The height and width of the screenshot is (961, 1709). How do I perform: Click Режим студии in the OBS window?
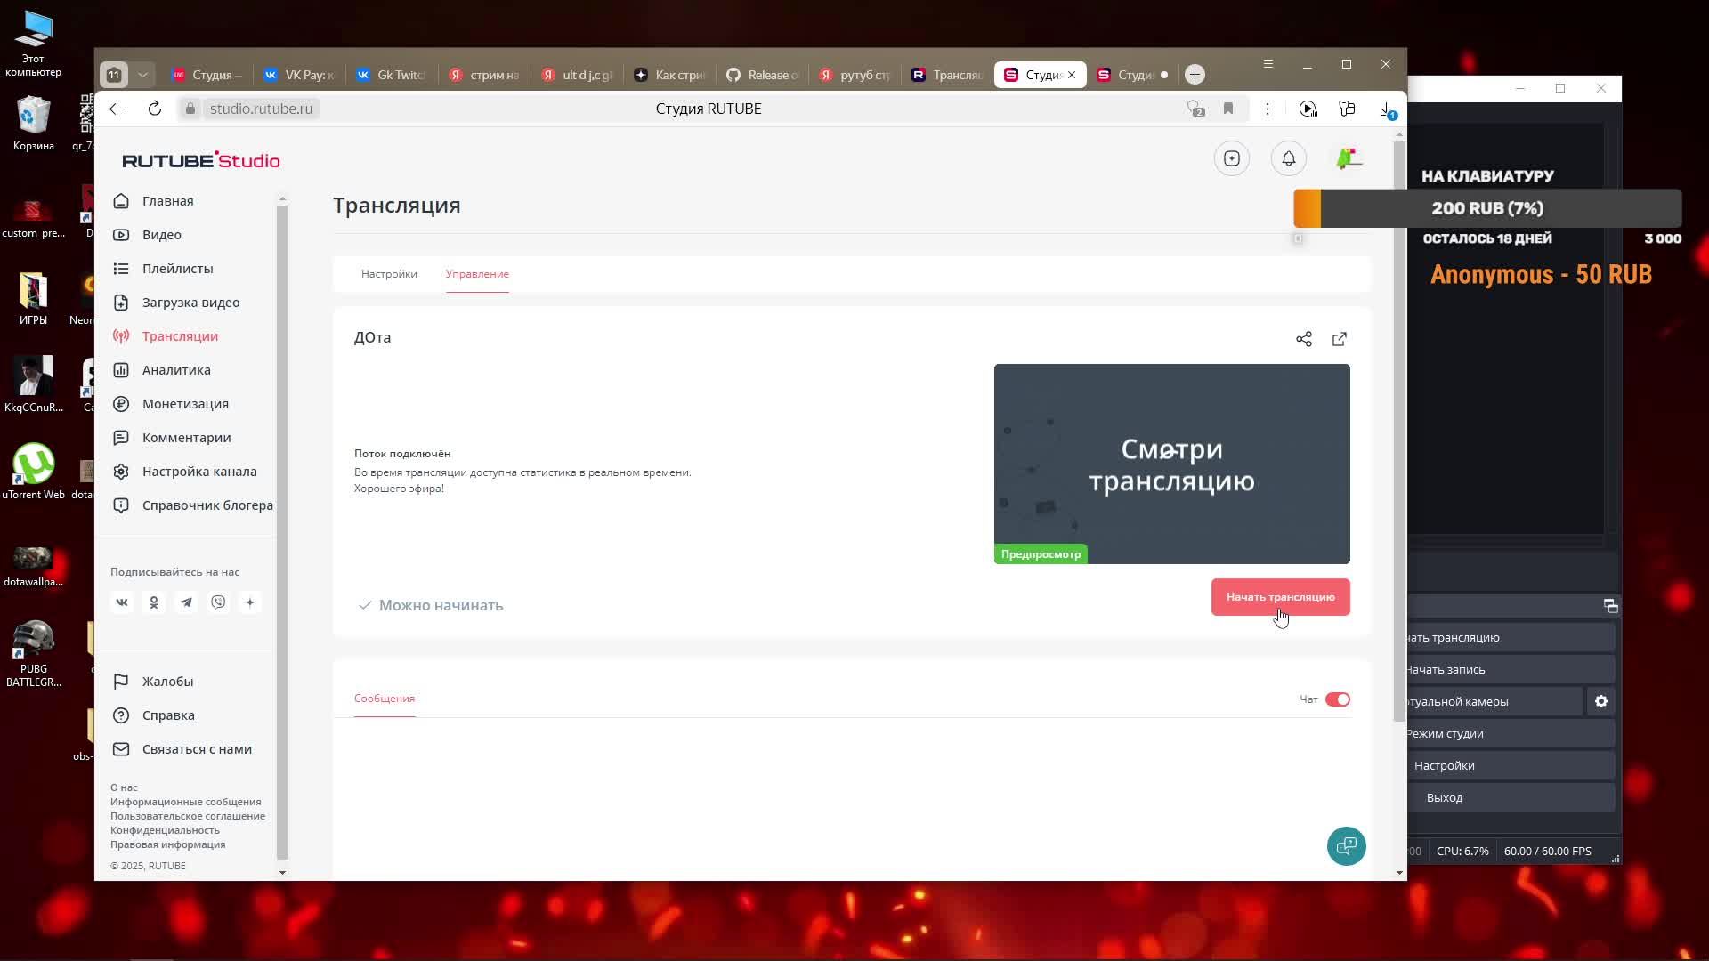(1511, 733)
